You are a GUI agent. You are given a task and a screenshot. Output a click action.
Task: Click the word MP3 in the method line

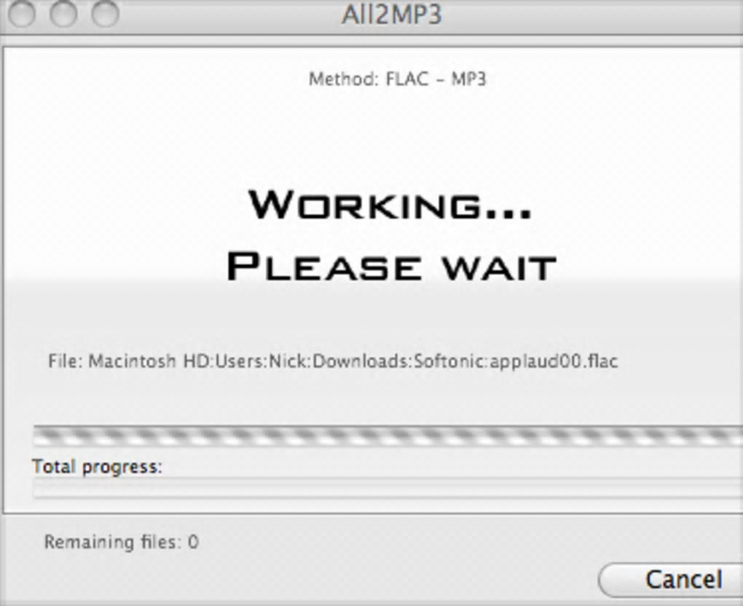tap(468, 79)
